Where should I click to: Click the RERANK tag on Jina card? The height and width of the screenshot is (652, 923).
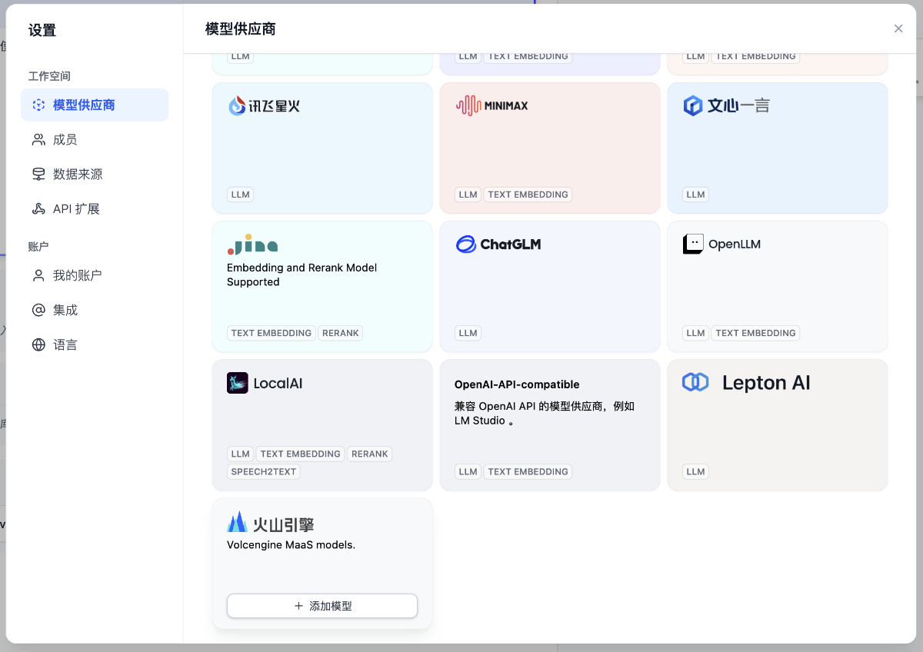pos(341,333)
